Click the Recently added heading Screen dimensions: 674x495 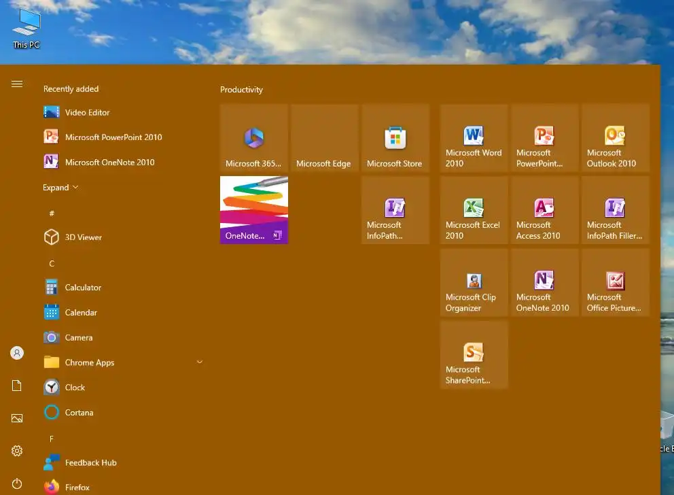(71, 88)
